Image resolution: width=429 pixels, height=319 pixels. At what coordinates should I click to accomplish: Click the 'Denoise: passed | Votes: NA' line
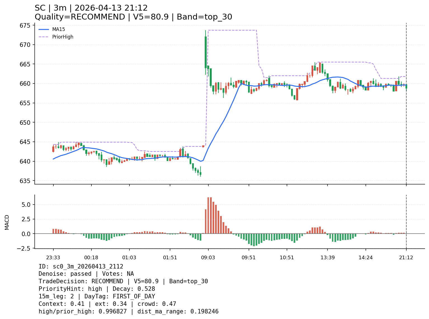tap(86, 274)
